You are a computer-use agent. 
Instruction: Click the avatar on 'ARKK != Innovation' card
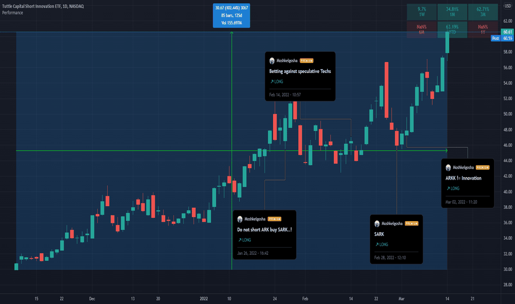448,168
